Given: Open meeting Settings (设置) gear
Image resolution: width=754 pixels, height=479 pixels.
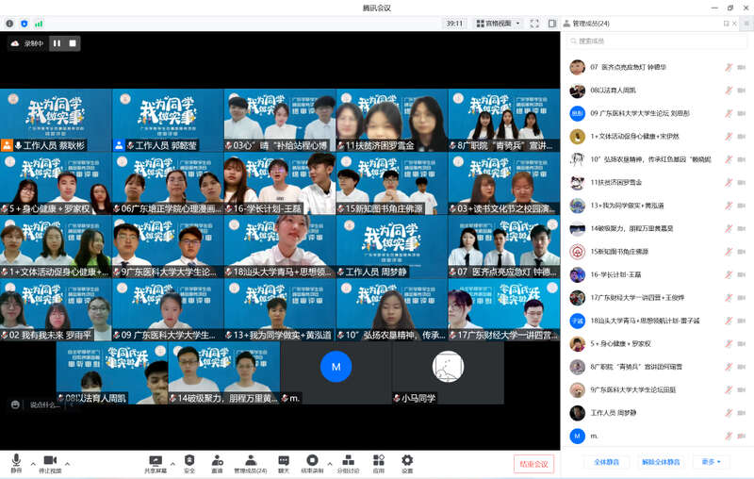Looking at the screenshot, I should click(407, 460).
